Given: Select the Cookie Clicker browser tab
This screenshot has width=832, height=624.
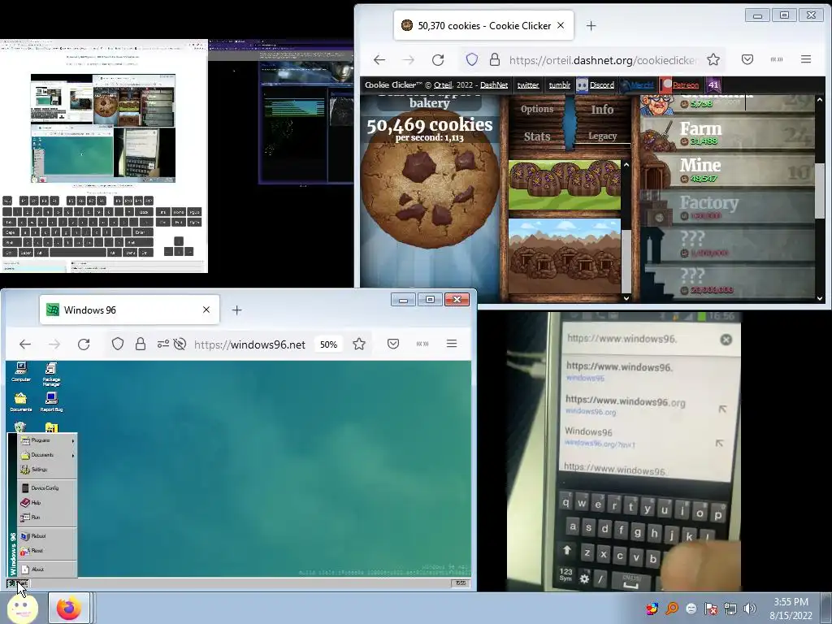Looking at the screenshot, I should pos(483,25).
